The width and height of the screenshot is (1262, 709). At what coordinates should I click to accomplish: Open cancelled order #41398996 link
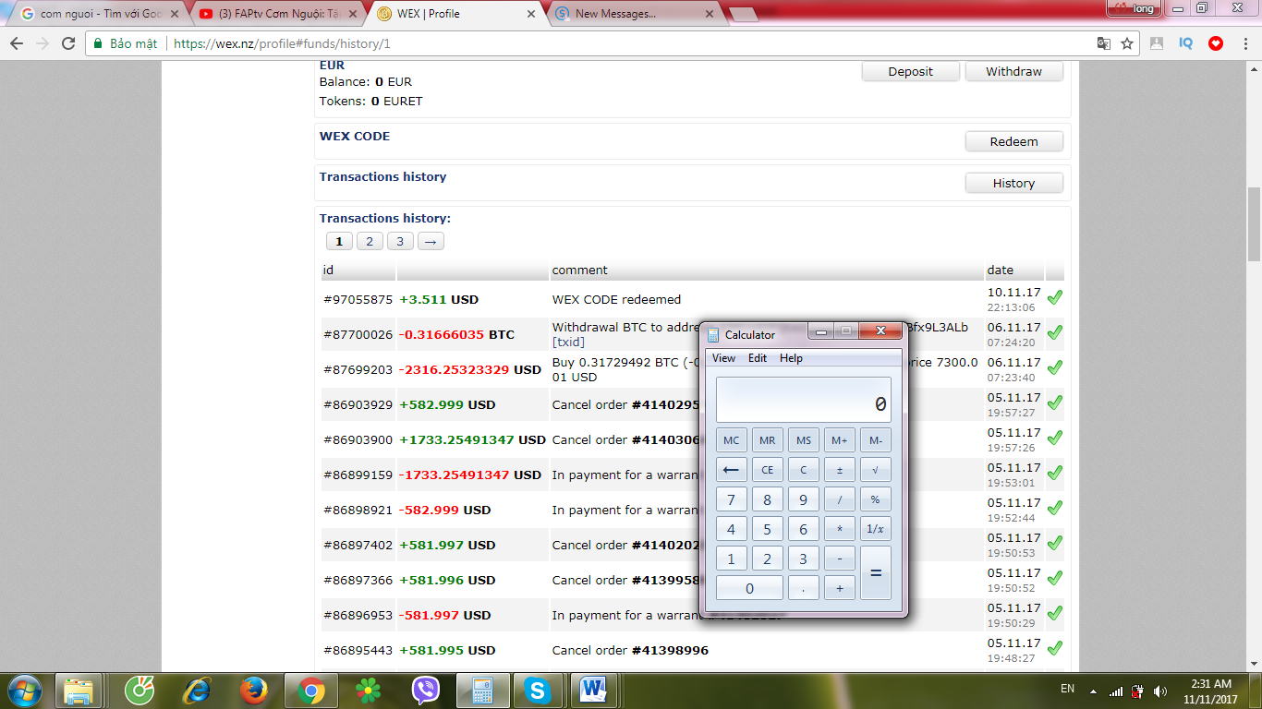coord(670,651)
